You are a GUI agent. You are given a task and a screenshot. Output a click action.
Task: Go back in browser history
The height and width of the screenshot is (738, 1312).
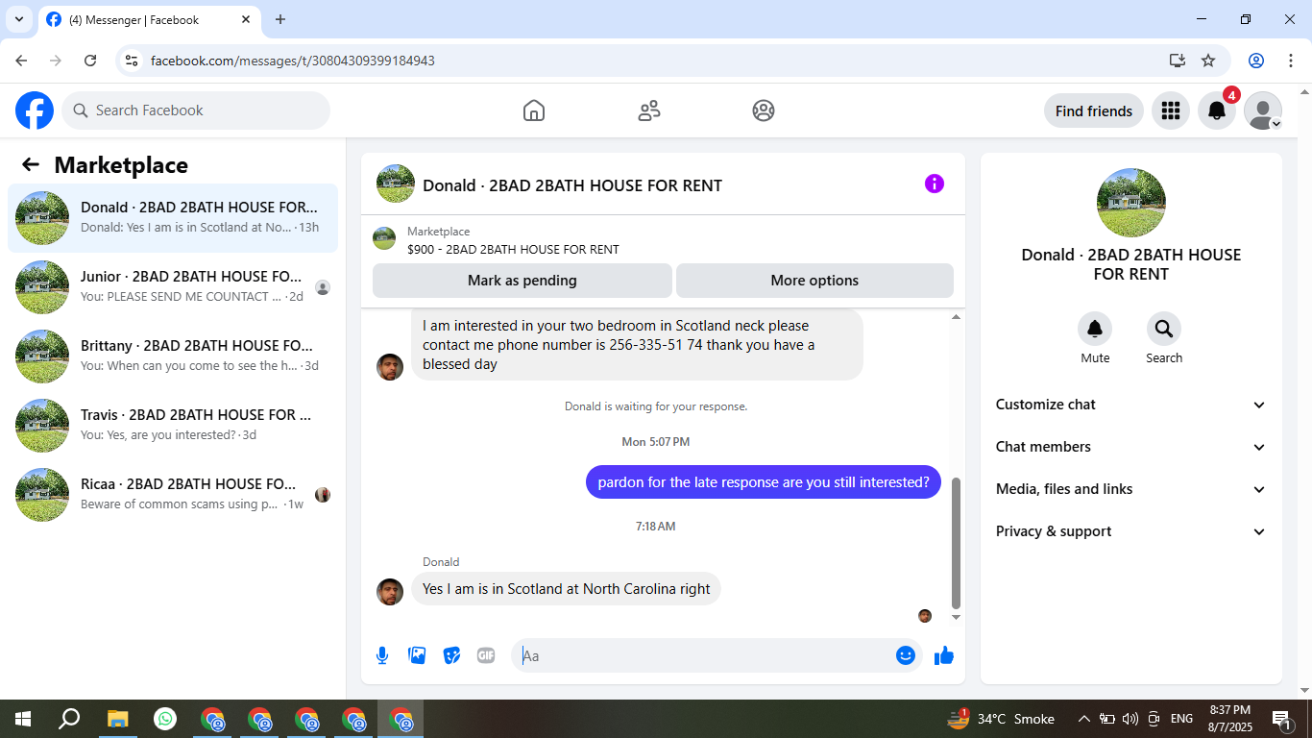coord(21,61)
